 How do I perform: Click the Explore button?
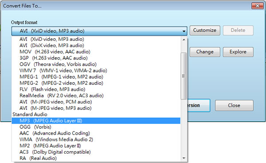pyautogui.click(x=238, y=52)
